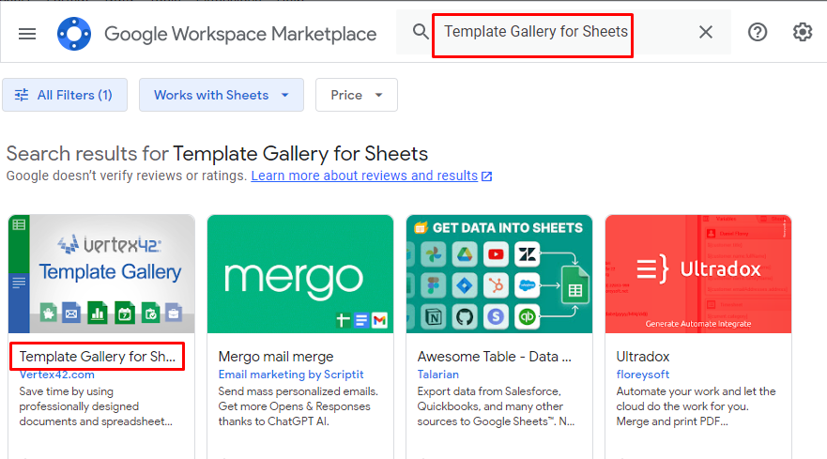Expand the Works with Sheets dropdown

click(222, 95)
